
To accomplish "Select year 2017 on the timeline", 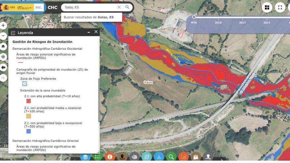I will click(242, 22).
